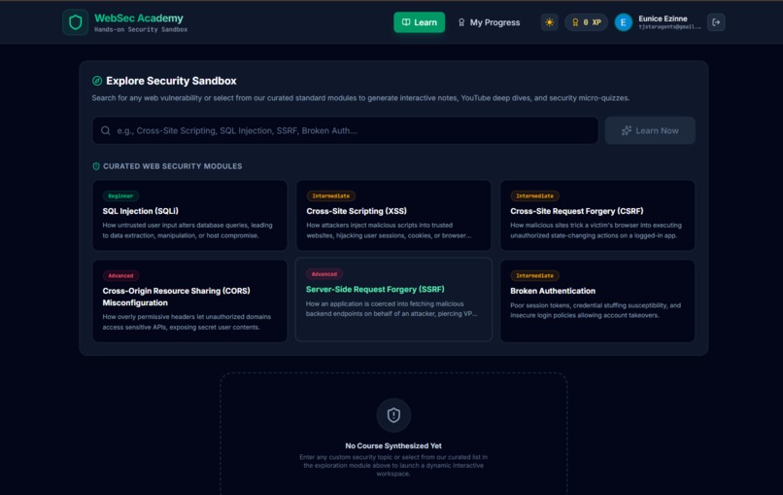Click the Curated Web Security Modules label
783x495 pixels.
click(172, 166)
